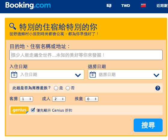
Task: Select 否 for business travel
Action: click(68, 88)
